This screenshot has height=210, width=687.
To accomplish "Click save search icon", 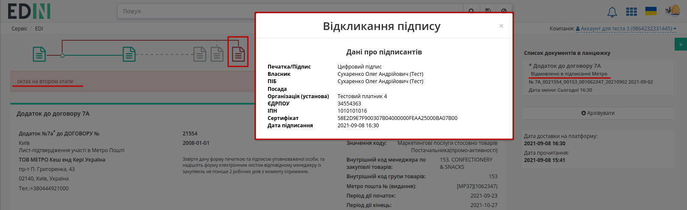I will pyautogui.click(x=488, y=11).
